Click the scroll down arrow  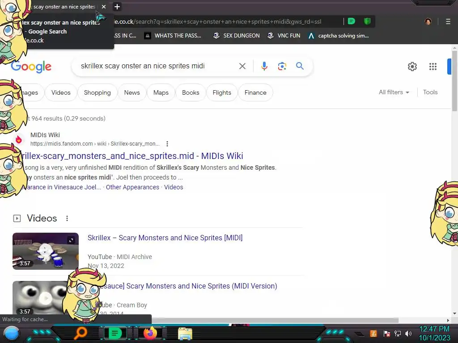[x=454, y=314]
